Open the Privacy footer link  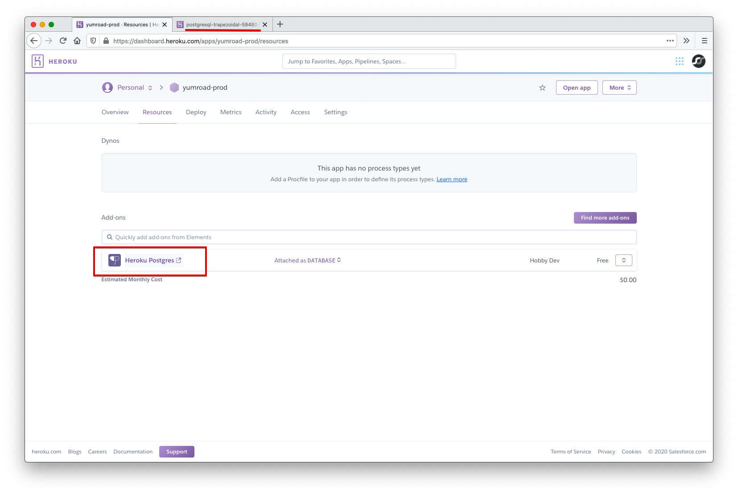click(606, 452)
